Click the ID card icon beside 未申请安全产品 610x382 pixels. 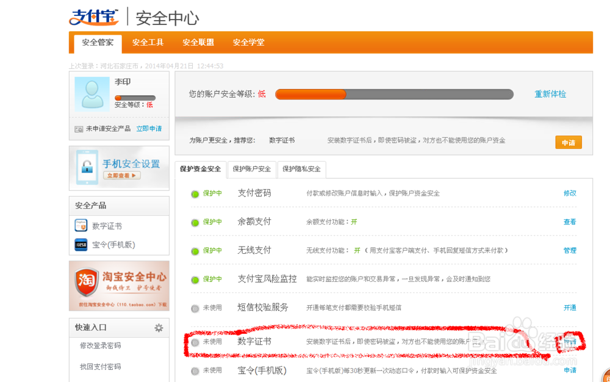(79, 129)
